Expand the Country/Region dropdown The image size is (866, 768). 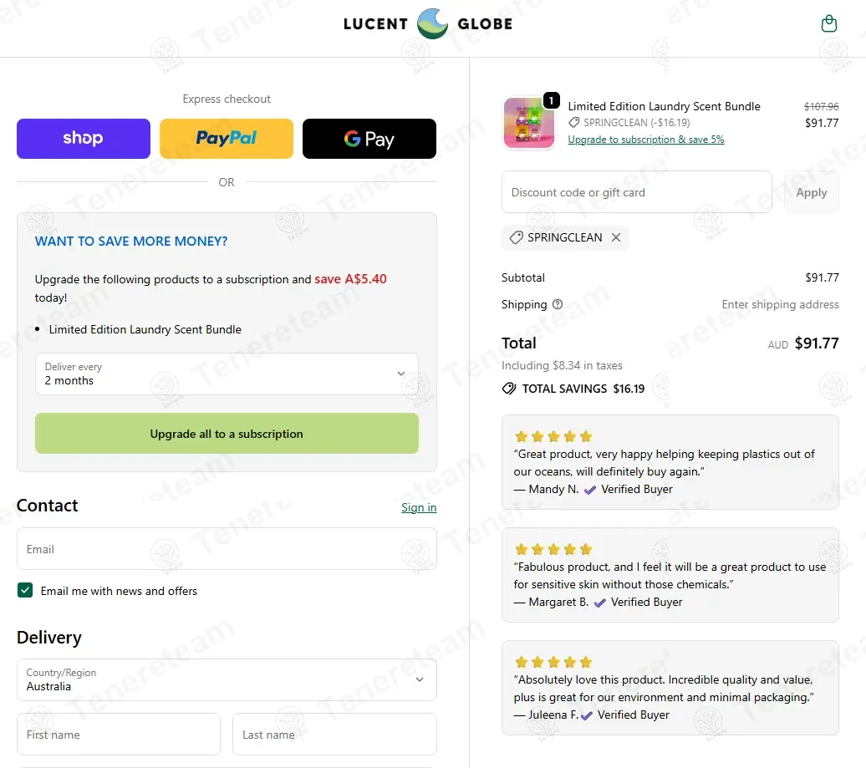[x=227, y=679]
